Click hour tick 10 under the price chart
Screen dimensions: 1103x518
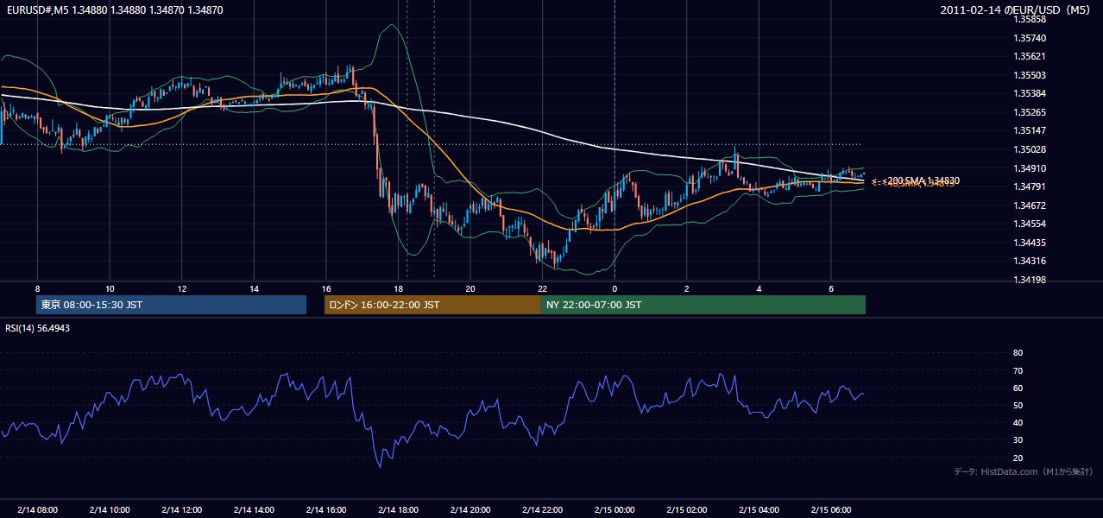110,288
